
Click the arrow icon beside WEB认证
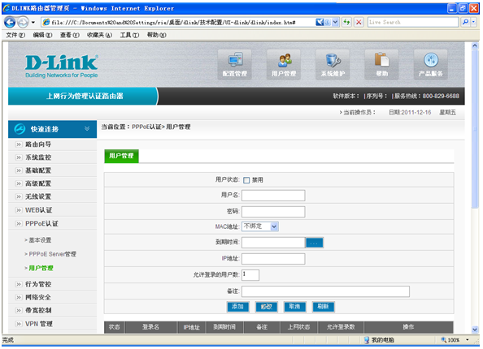(19, 210)
